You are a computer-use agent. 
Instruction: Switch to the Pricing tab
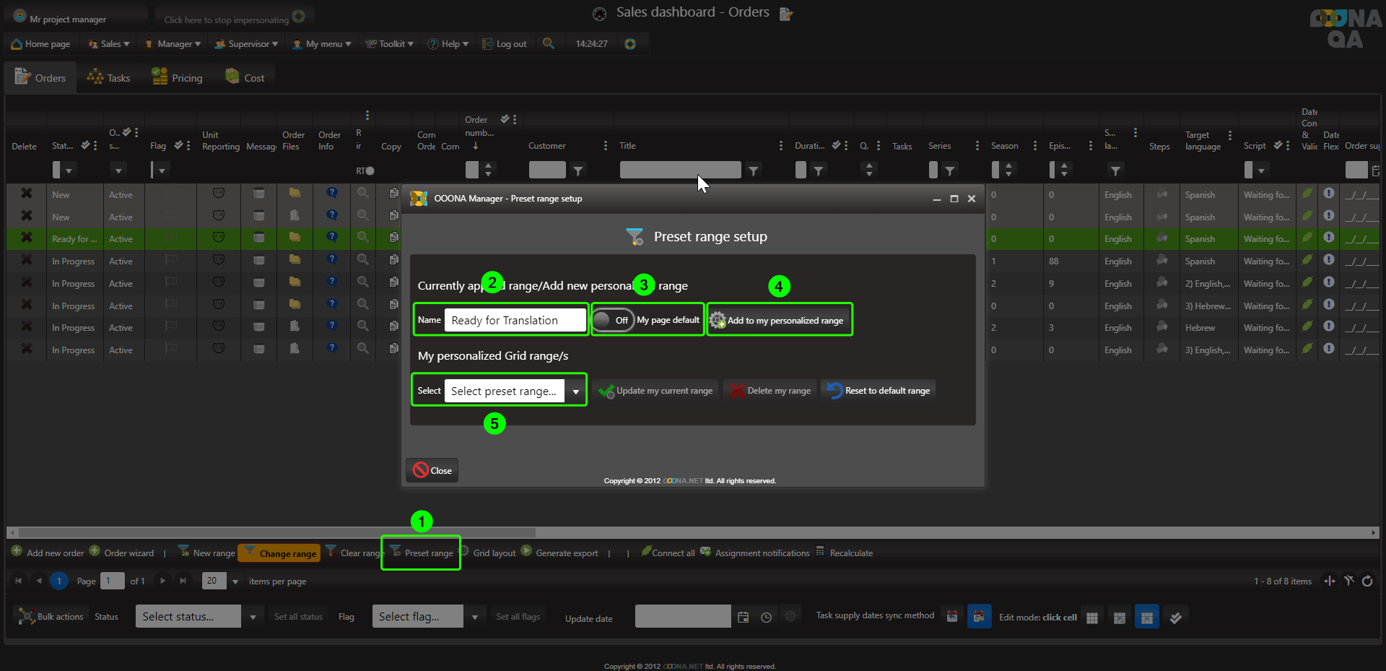[x=178, y=78]
